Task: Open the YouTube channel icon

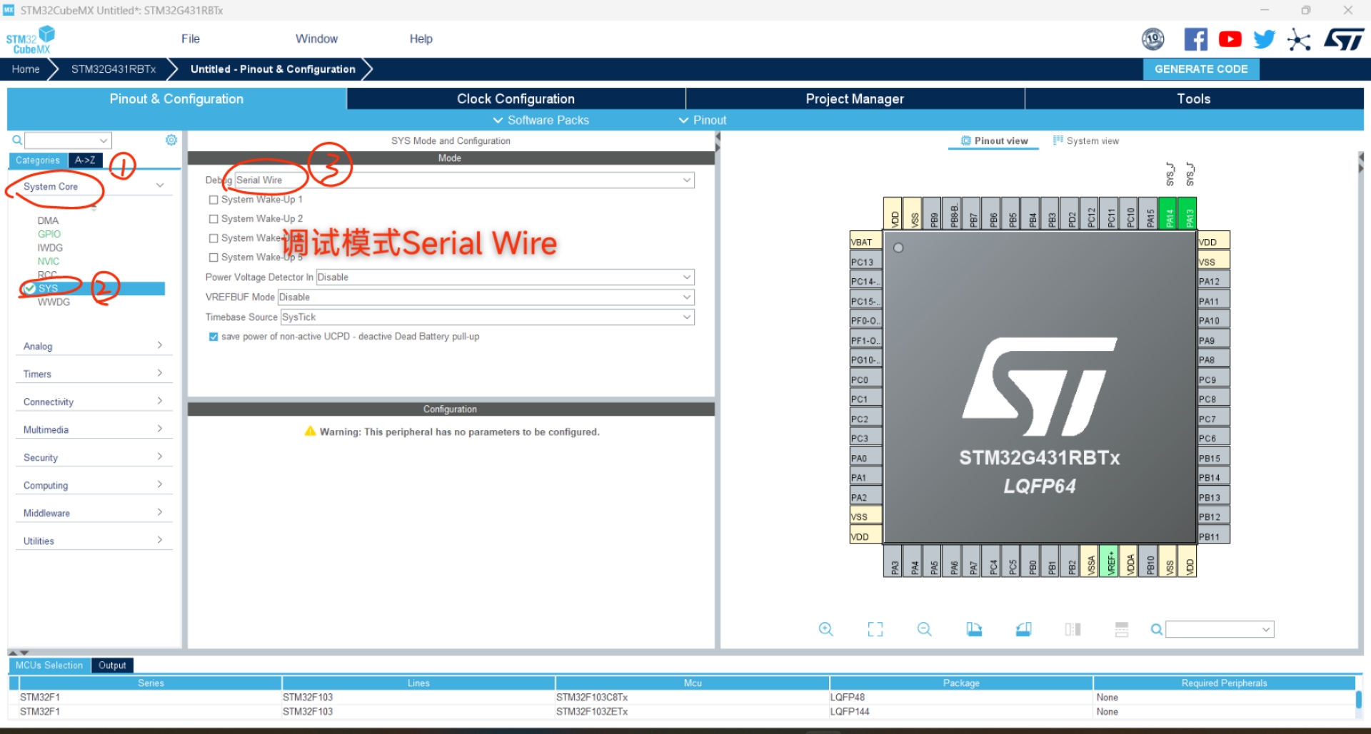Action: [1230, 39]
